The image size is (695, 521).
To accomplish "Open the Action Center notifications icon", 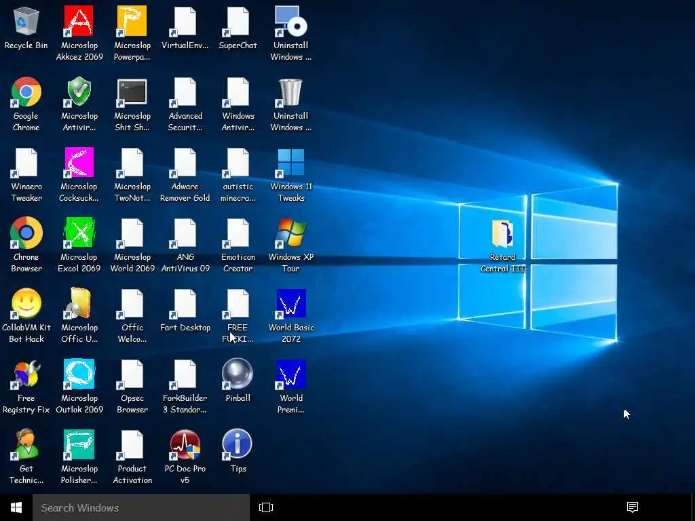I will [x=633, y=507].
